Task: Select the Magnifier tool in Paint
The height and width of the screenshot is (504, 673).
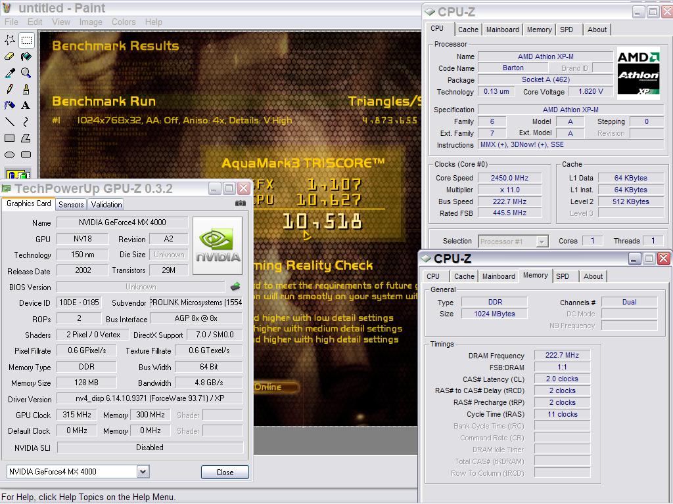Action: (26, 73)
